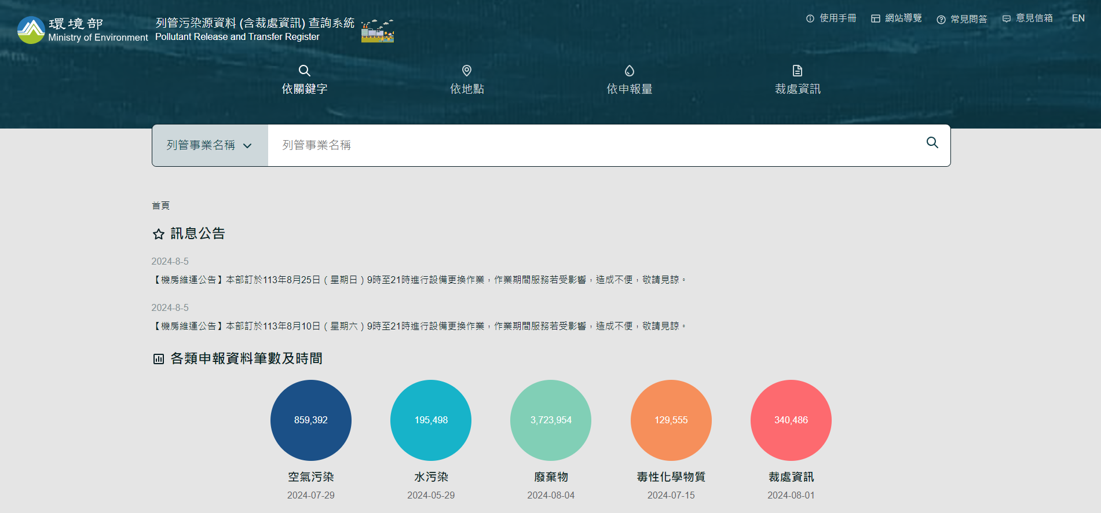Open the 8月25日 maintenance announcement
1101x513 pixels.
tap(419, 280)
